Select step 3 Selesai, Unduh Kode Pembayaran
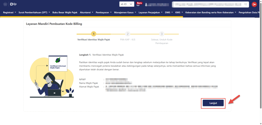262x125 pixels. [161, 34]
